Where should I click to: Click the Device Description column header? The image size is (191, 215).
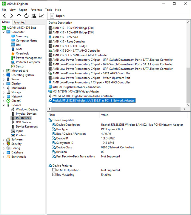60,23
